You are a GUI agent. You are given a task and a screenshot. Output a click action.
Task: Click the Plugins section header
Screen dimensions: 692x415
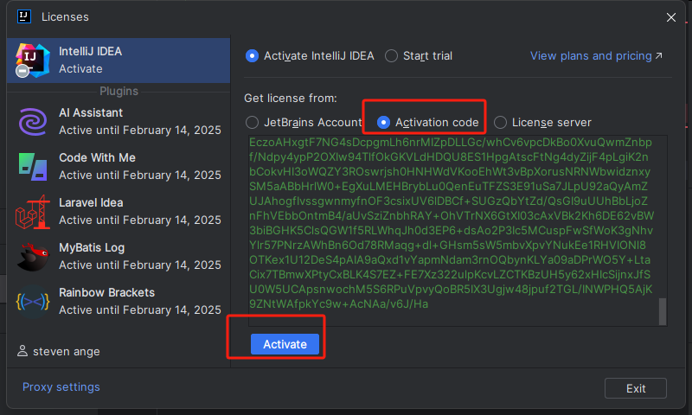(119, 92)
